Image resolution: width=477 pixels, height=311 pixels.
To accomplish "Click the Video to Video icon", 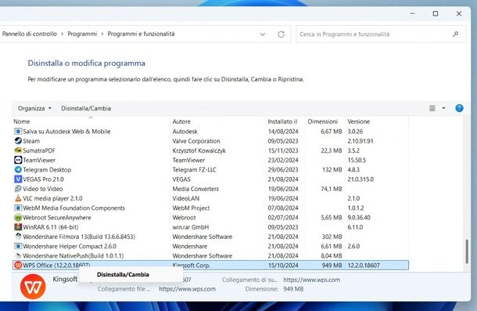I will pyautogui.click(x=18, y=189).
